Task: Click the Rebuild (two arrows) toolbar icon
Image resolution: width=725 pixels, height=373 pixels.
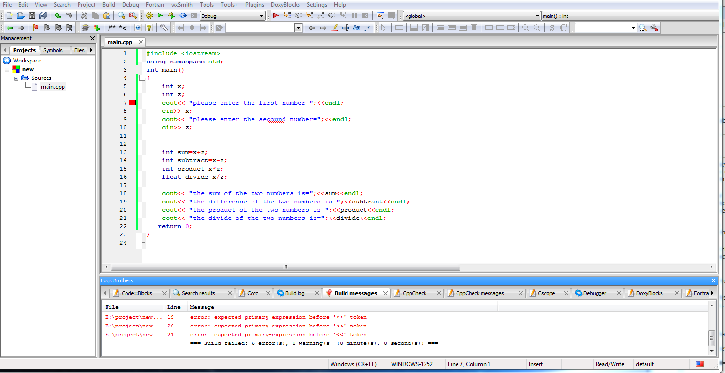Action: tap(183, 15)
